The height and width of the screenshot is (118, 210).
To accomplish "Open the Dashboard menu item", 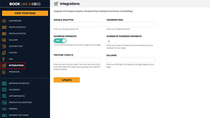I will coord(15,21).
